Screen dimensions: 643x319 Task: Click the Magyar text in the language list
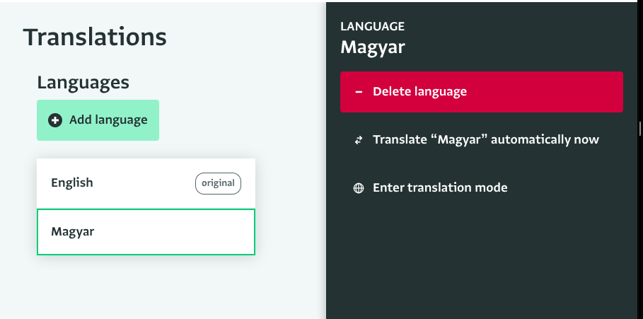click(x=73, y=232)
